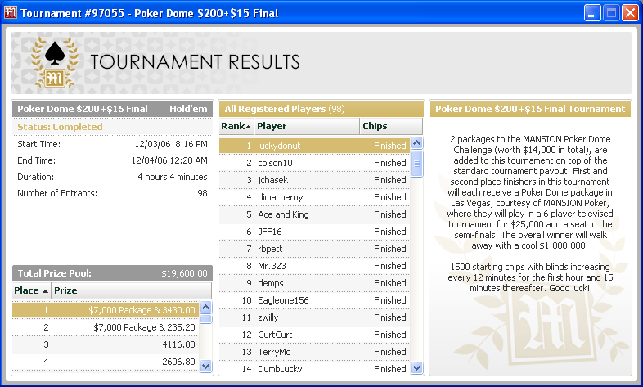The height and width of the screenshot is (387, 643).
Task: Select player Ace and King row
Action: point(314,215)
